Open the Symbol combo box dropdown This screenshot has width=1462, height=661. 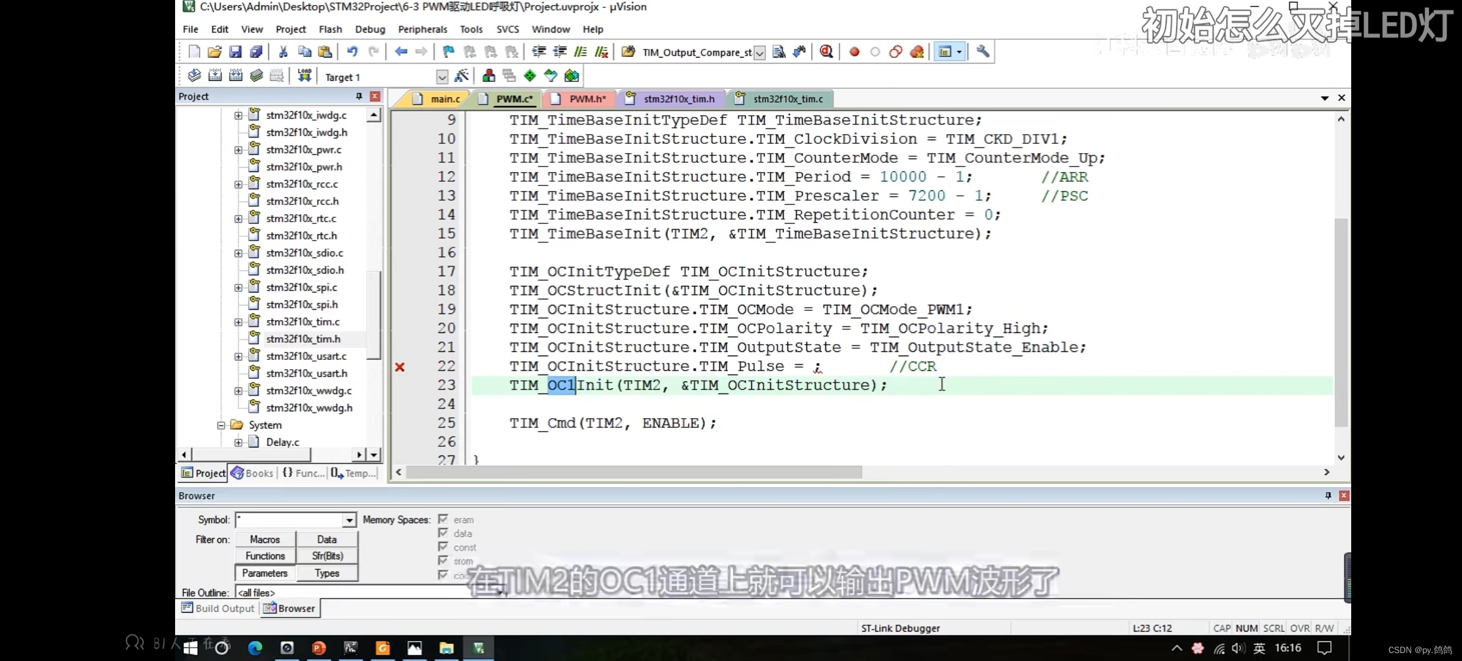349,520
